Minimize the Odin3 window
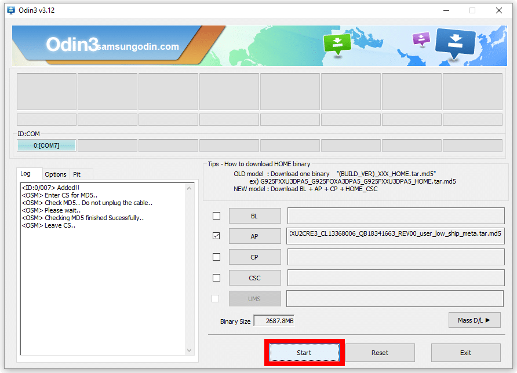517x373 pixels. coord(446,10)
